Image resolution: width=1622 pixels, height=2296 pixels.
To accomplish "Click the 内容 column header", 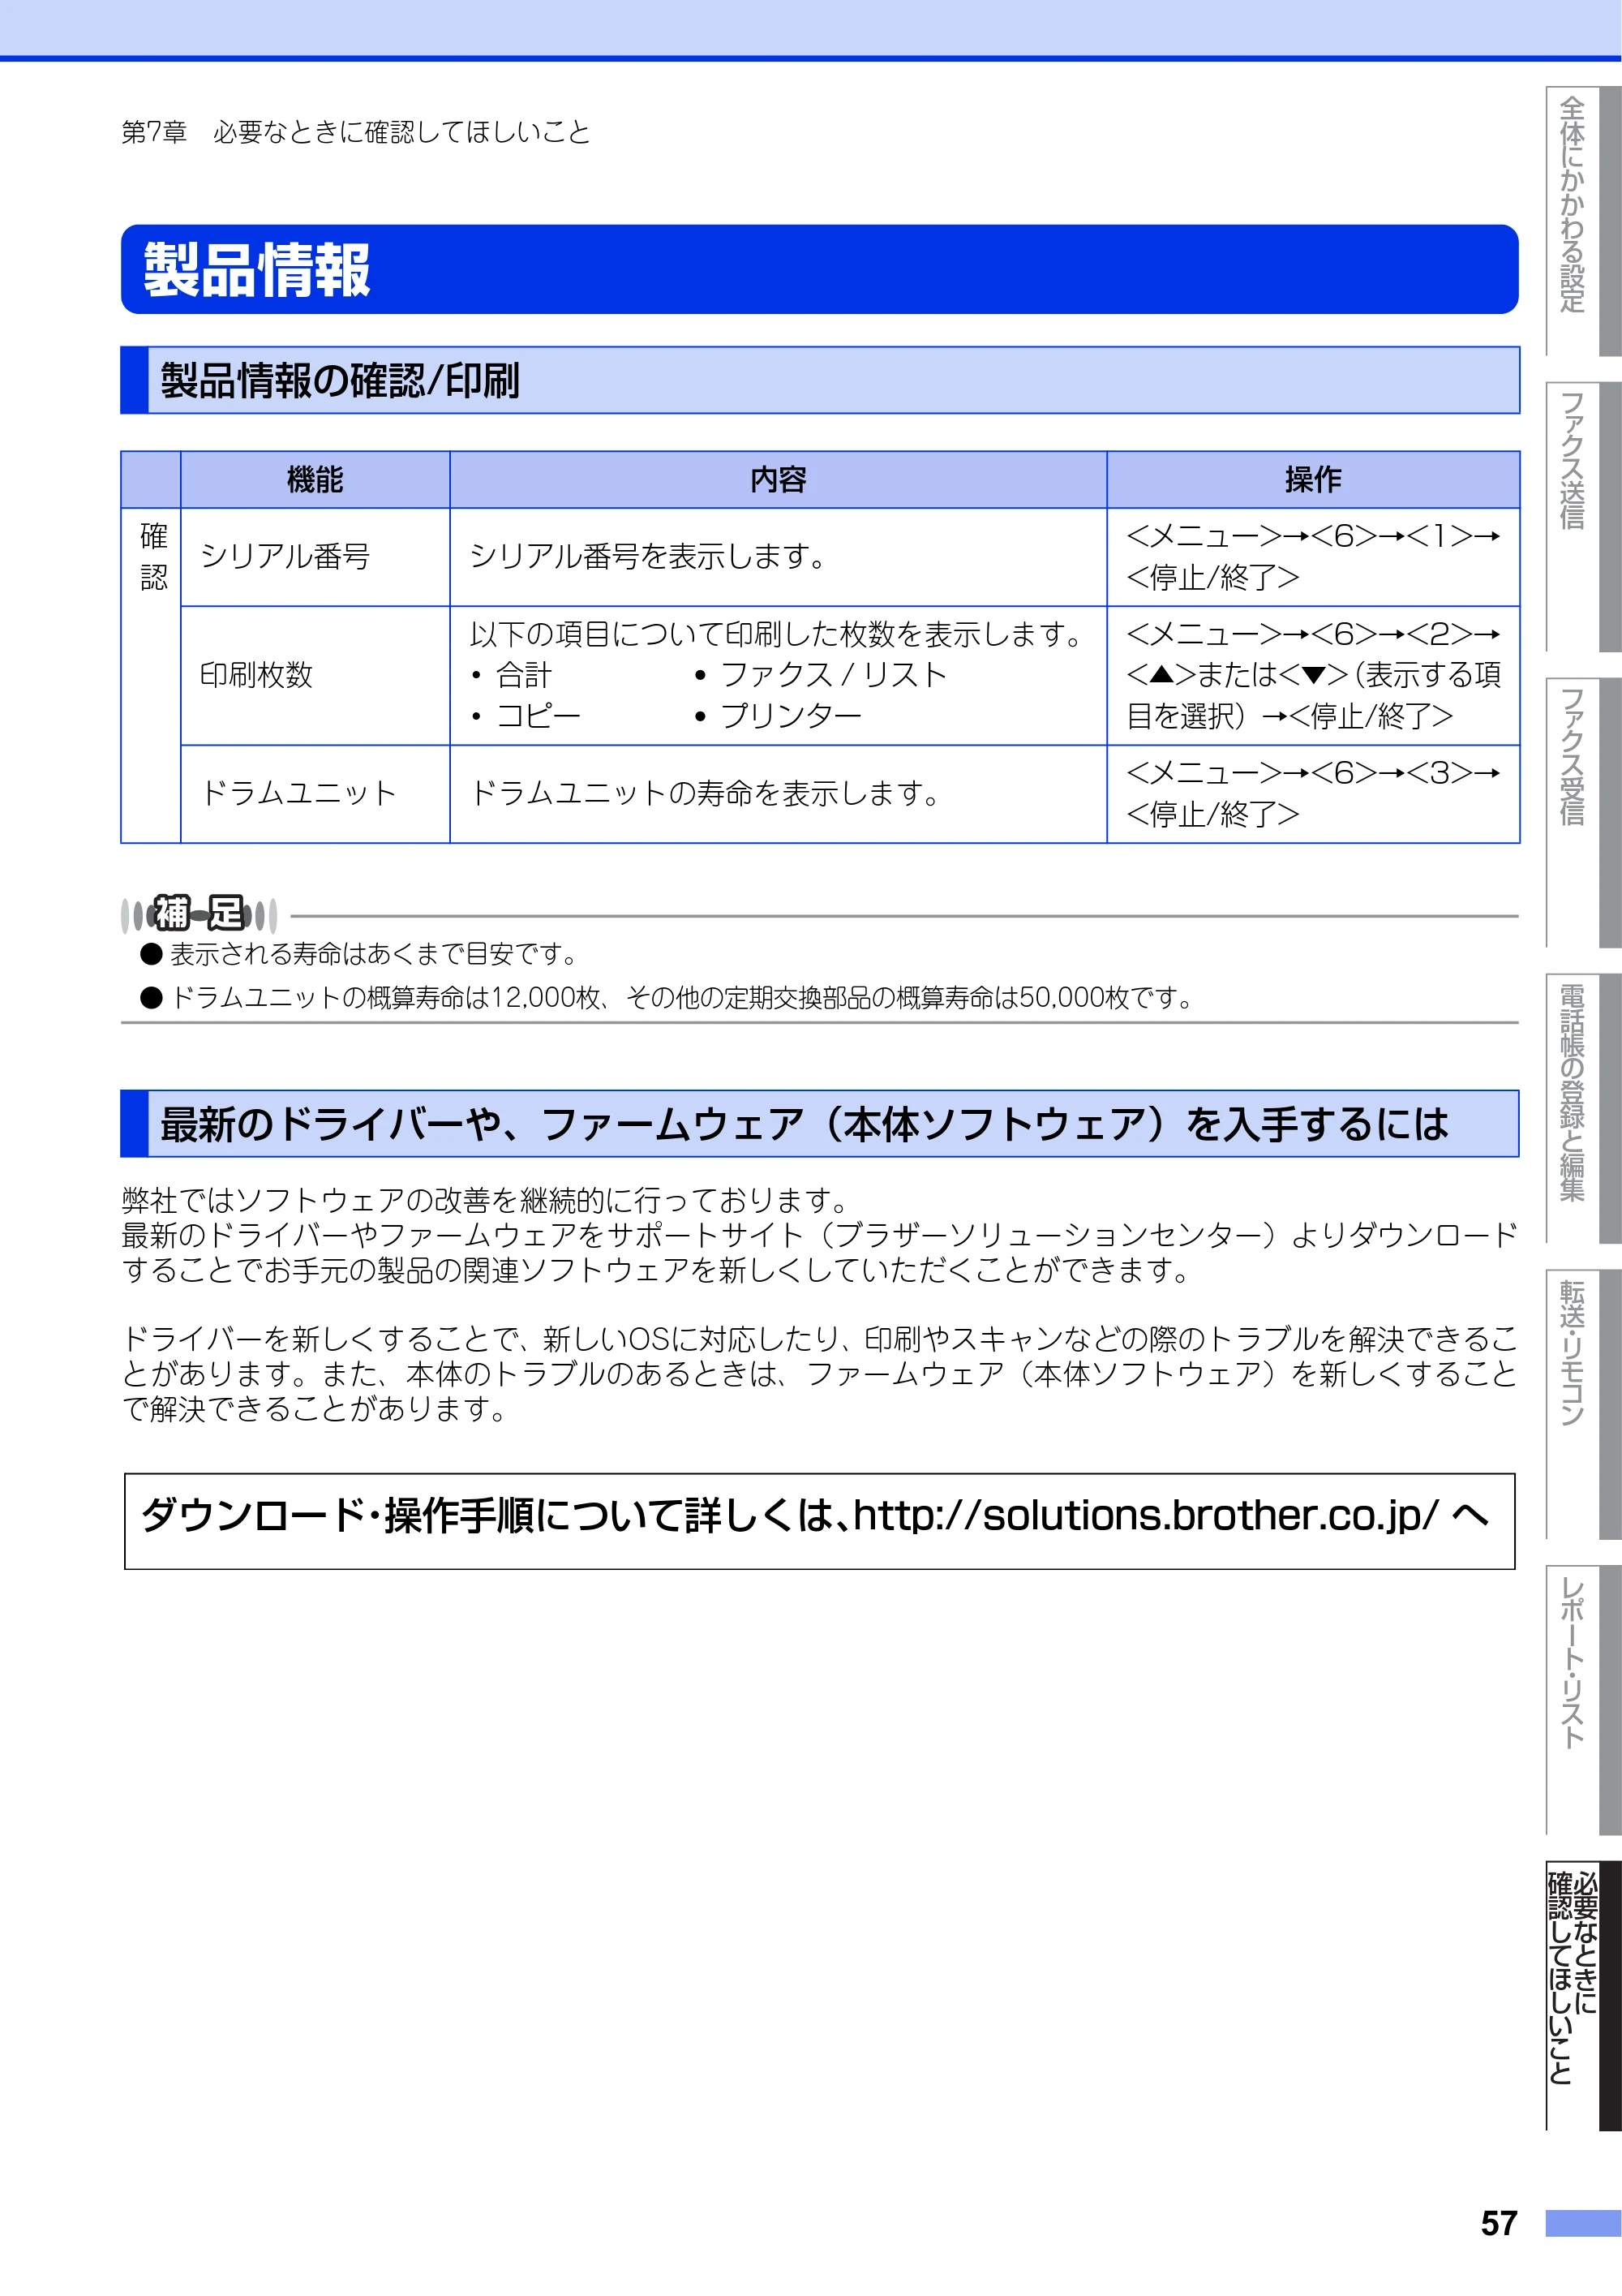I will tap(778, 480).
